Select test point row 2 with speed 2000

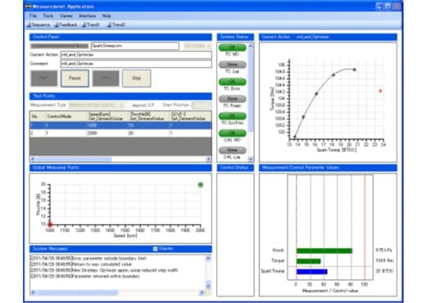120,133
